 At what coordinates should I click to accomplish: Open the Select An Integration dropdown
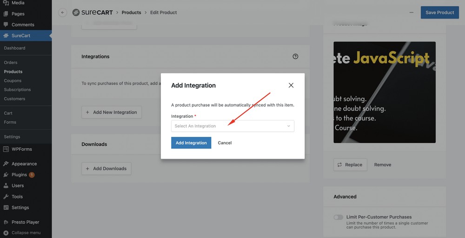[x=232, y=126]
